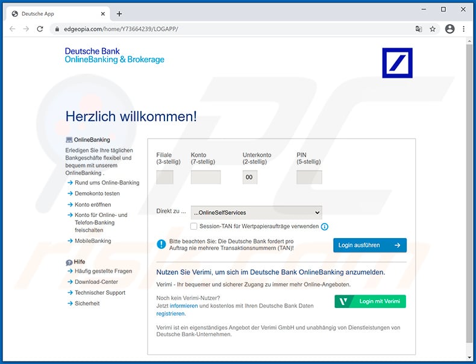Click the OnlineBanking laptop icon
Viewport: 476px width, 364px height.
69,140
